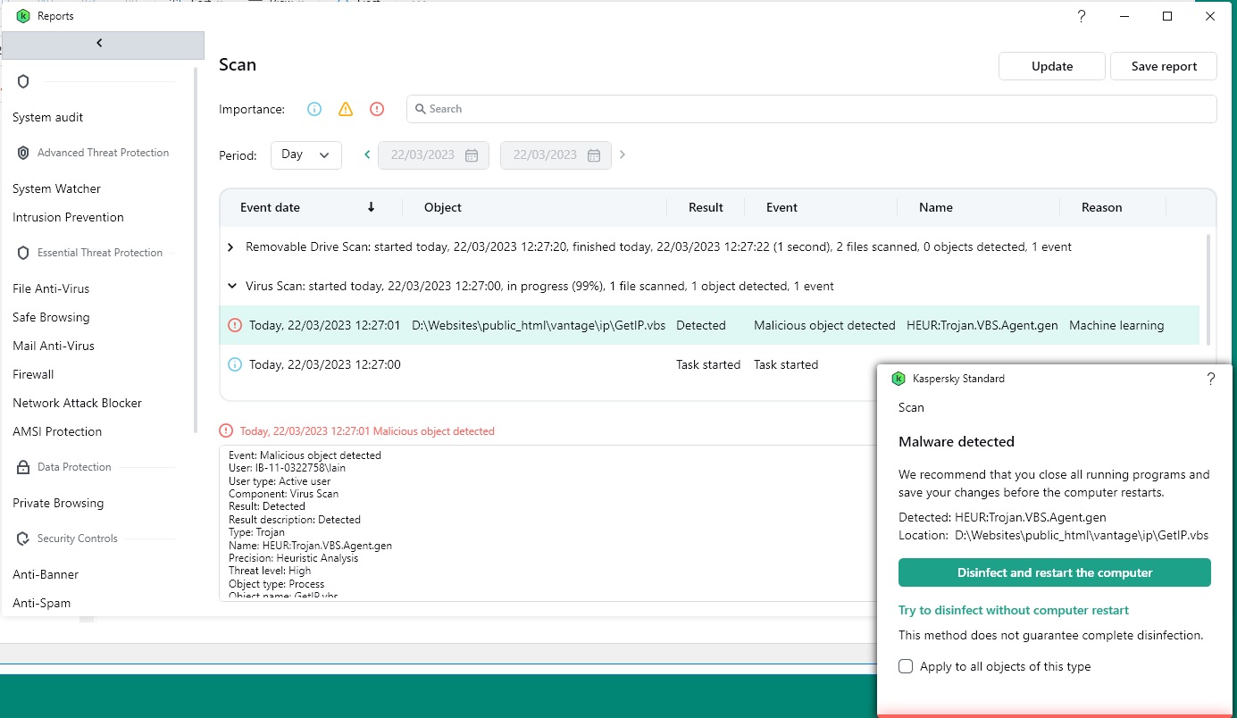The image size is (1237, 718).
Task: Click the Save report button
Action: point(1164,66)
